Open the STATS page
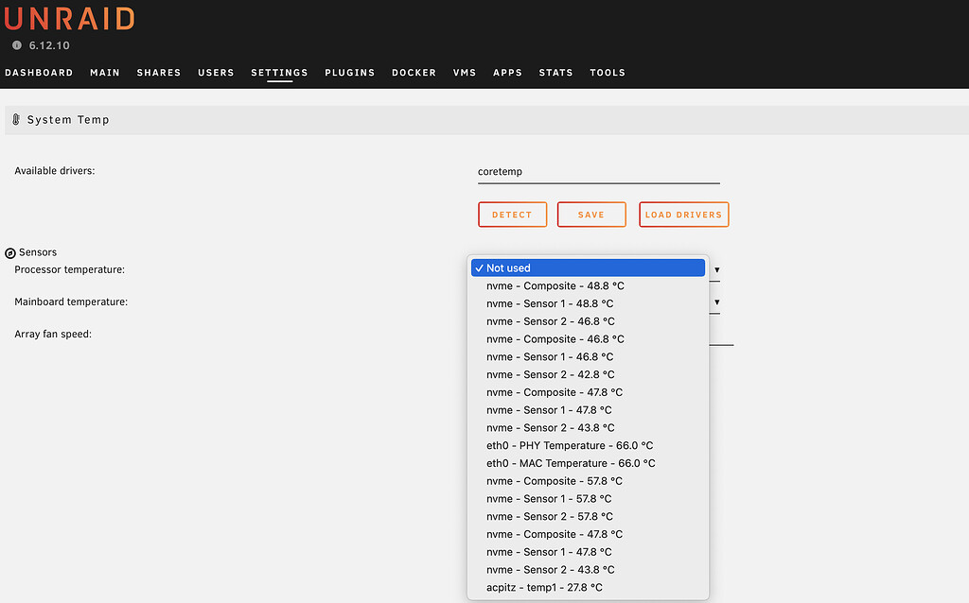This screenshot has height=603, width=969. [555, 72]
